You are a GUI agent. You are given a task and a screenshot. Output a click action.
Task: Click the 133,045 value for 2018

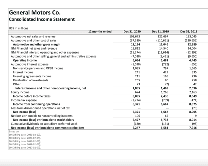coord(190,36)
